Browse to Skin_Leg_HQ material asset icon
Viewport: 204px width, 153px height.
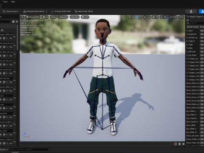(x=1, y=74)
